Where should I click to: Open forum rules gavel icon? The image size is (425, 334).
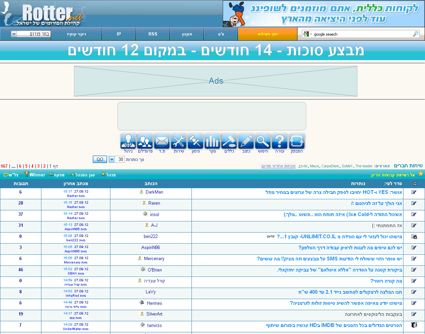click(x=229, y=141)
